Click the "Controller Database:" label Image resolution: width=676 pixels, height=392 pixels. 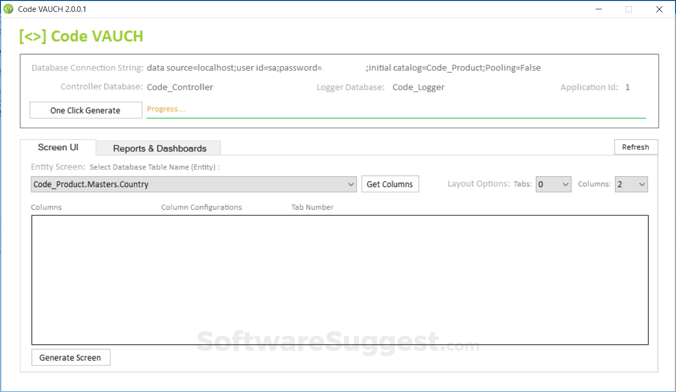click(102, 86)
